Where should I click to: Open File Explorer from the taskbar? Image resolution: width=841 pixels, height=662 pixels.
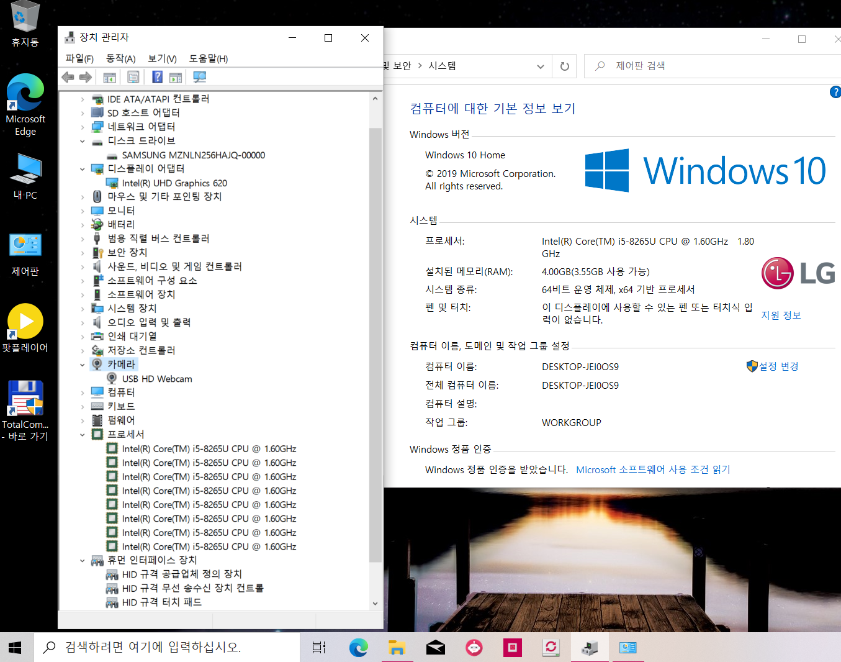(x=397, y=648)
